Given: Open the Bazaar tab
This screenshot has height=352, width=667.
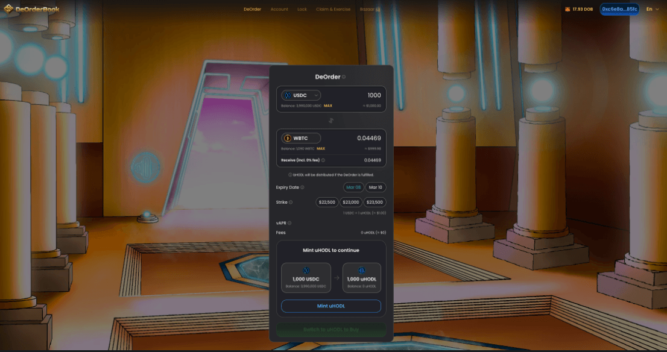Looking at the screenshot, I should [x=370, y=10].
